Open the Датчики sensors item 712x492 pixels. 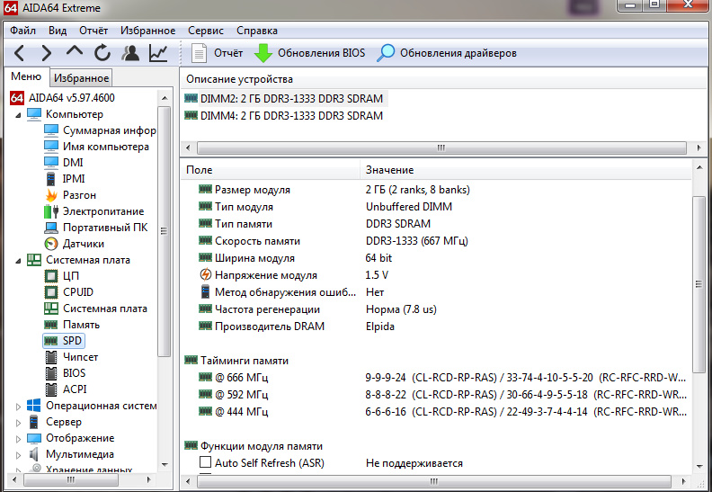[83, 244]
